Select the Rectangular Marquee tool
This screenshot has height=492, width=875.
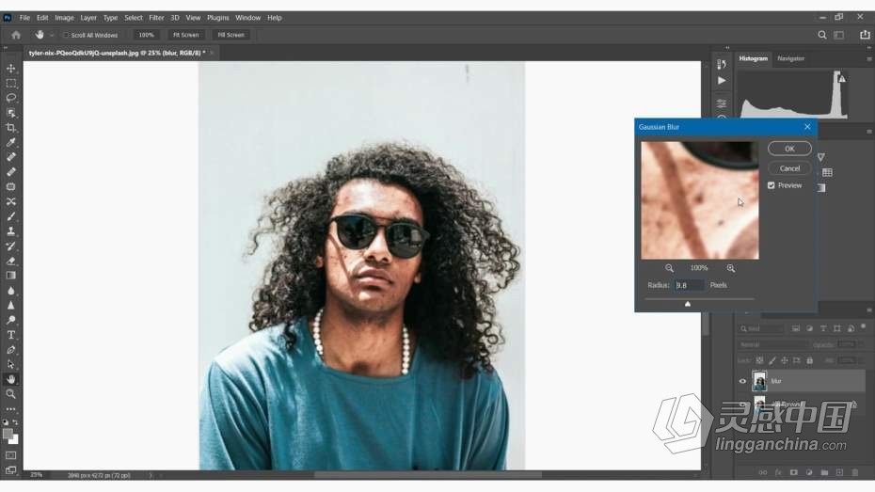10,83
